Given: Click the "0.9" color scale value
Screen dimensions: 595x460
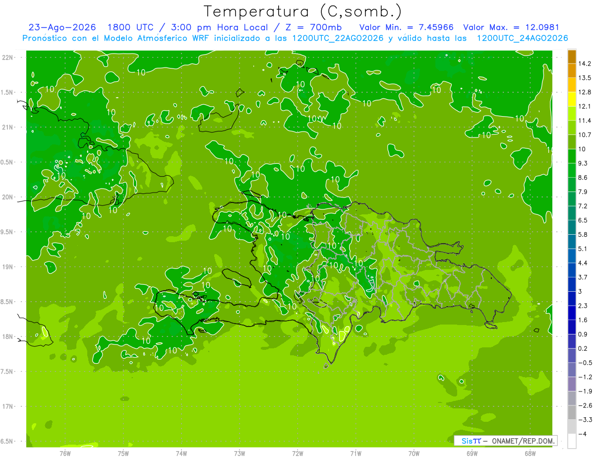Looking at the screenshot, I should click(583, 334).
